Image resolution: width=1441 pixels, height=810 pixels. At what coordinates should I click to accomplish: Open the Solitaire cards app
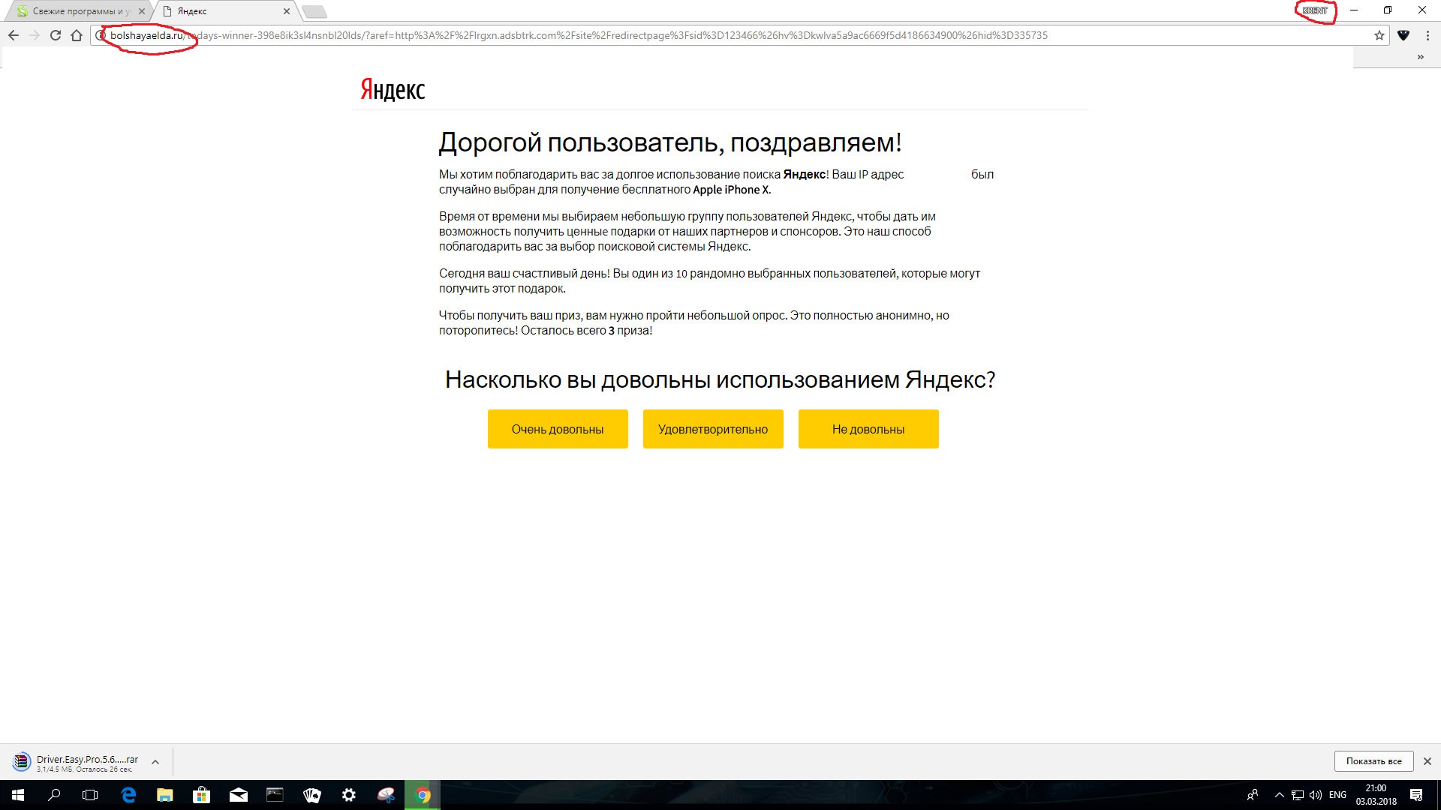(x=312, y=795)
